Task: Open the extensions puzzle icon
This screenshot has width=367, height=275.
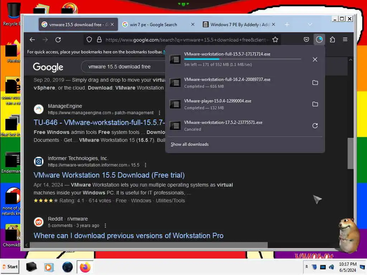Action: coord(332,39)
